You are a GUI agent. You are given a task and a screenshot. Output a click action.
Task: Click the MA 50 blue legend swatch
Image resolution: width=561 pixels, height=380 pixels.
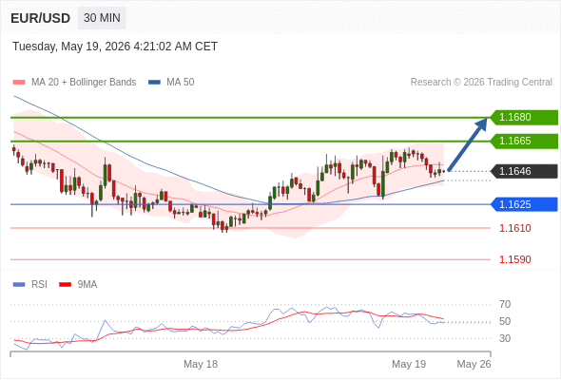pos(154,83)
